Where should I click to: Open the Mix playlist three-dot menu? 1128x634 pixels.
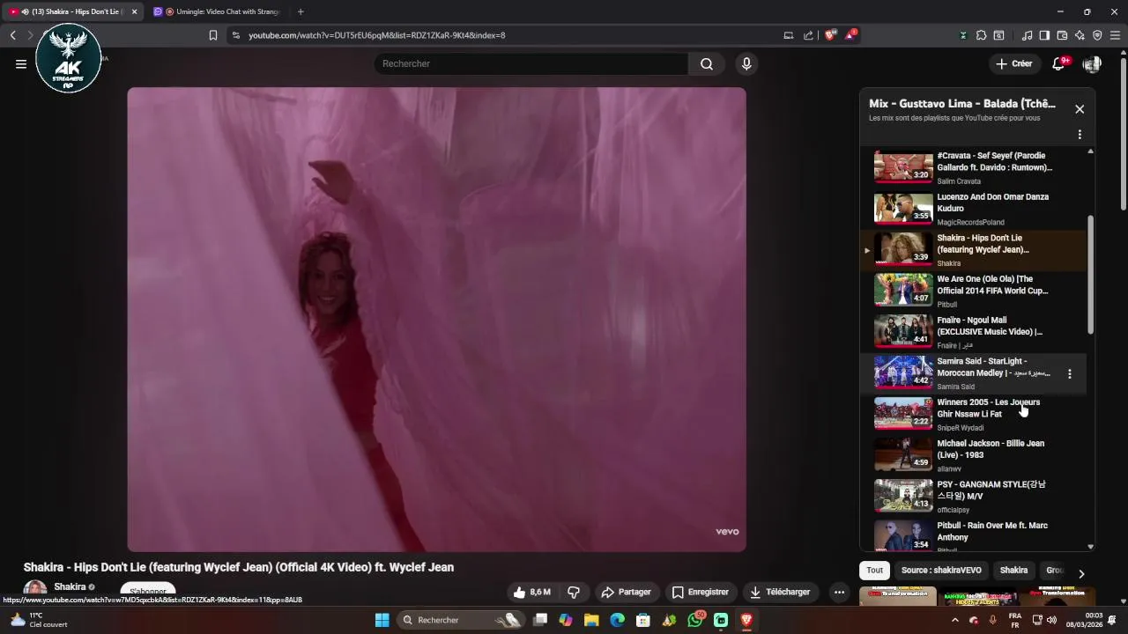(1080, 135)
